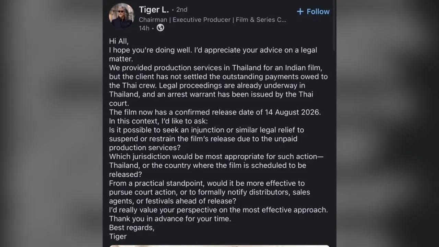The height and width of the screenshot is (247, 439).
Task: Click the "Hi All," greeting line
Action: click(119, 41)
